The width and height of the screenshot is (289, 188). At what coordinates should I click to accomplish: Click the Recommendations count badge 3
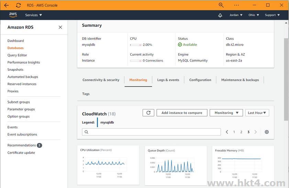(x=40, y=145)
